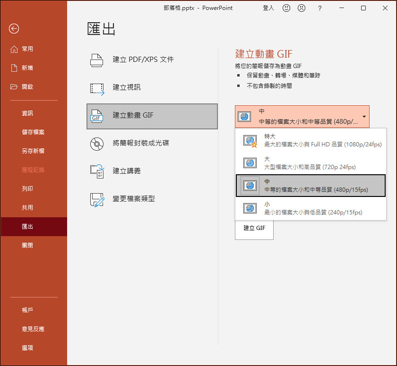The image size is (397, 366).
Task: Select 建立視訊 export option
Action: click(x=152, y=88)
